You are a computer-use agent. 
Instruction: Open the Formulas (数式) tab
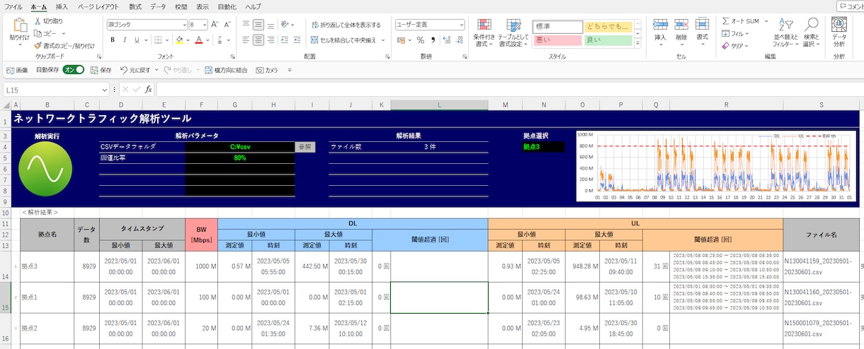click(135, 6)
